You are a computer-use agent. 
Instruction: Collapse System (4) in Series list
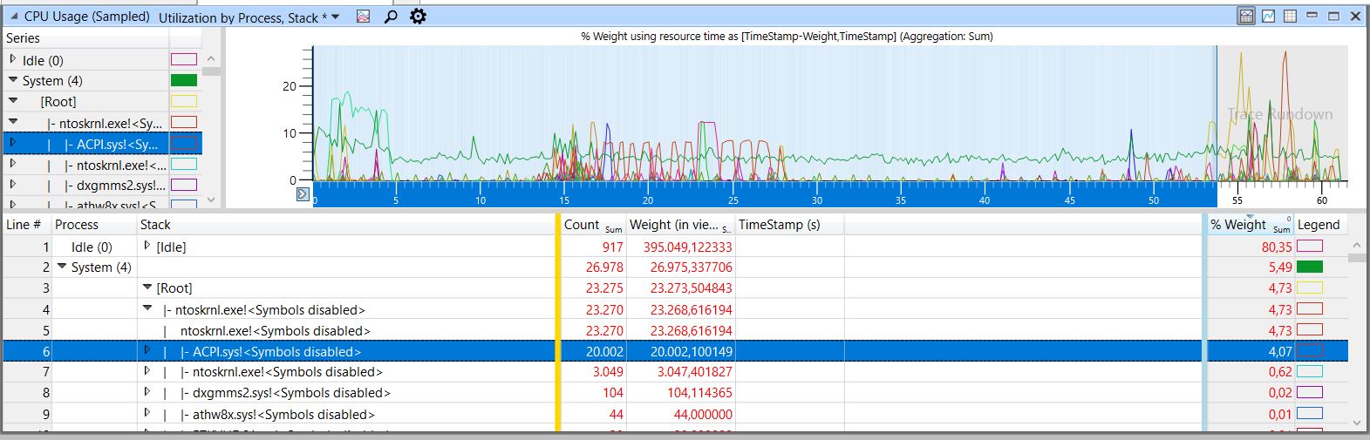[12, 80]
